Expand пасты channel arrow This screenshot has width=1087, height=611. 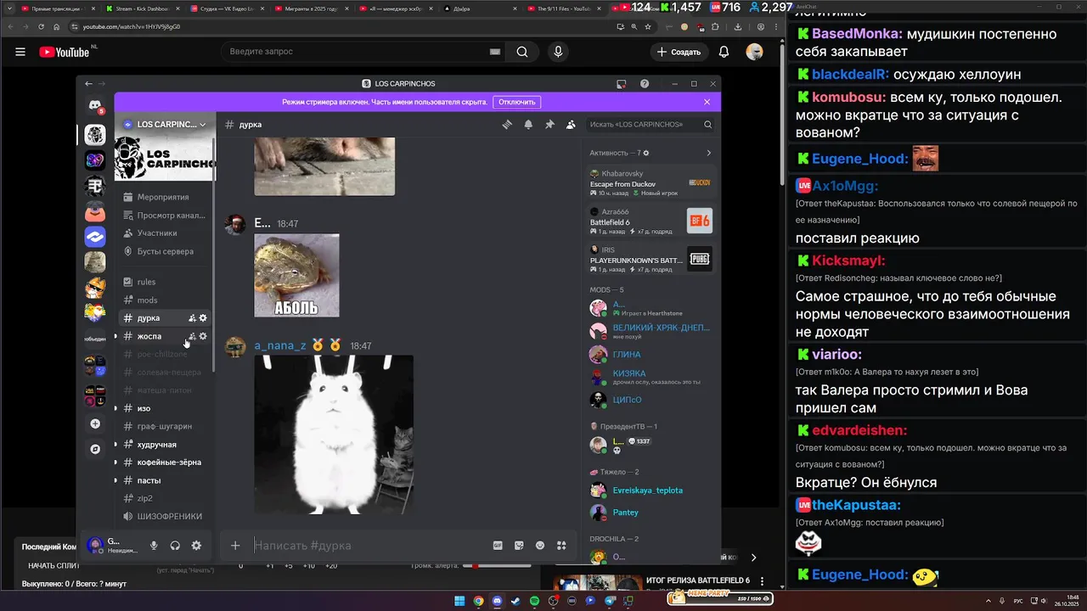click(115, 480)
